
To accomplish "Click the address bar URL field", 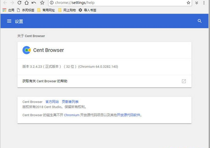I will tap(120, 3).
